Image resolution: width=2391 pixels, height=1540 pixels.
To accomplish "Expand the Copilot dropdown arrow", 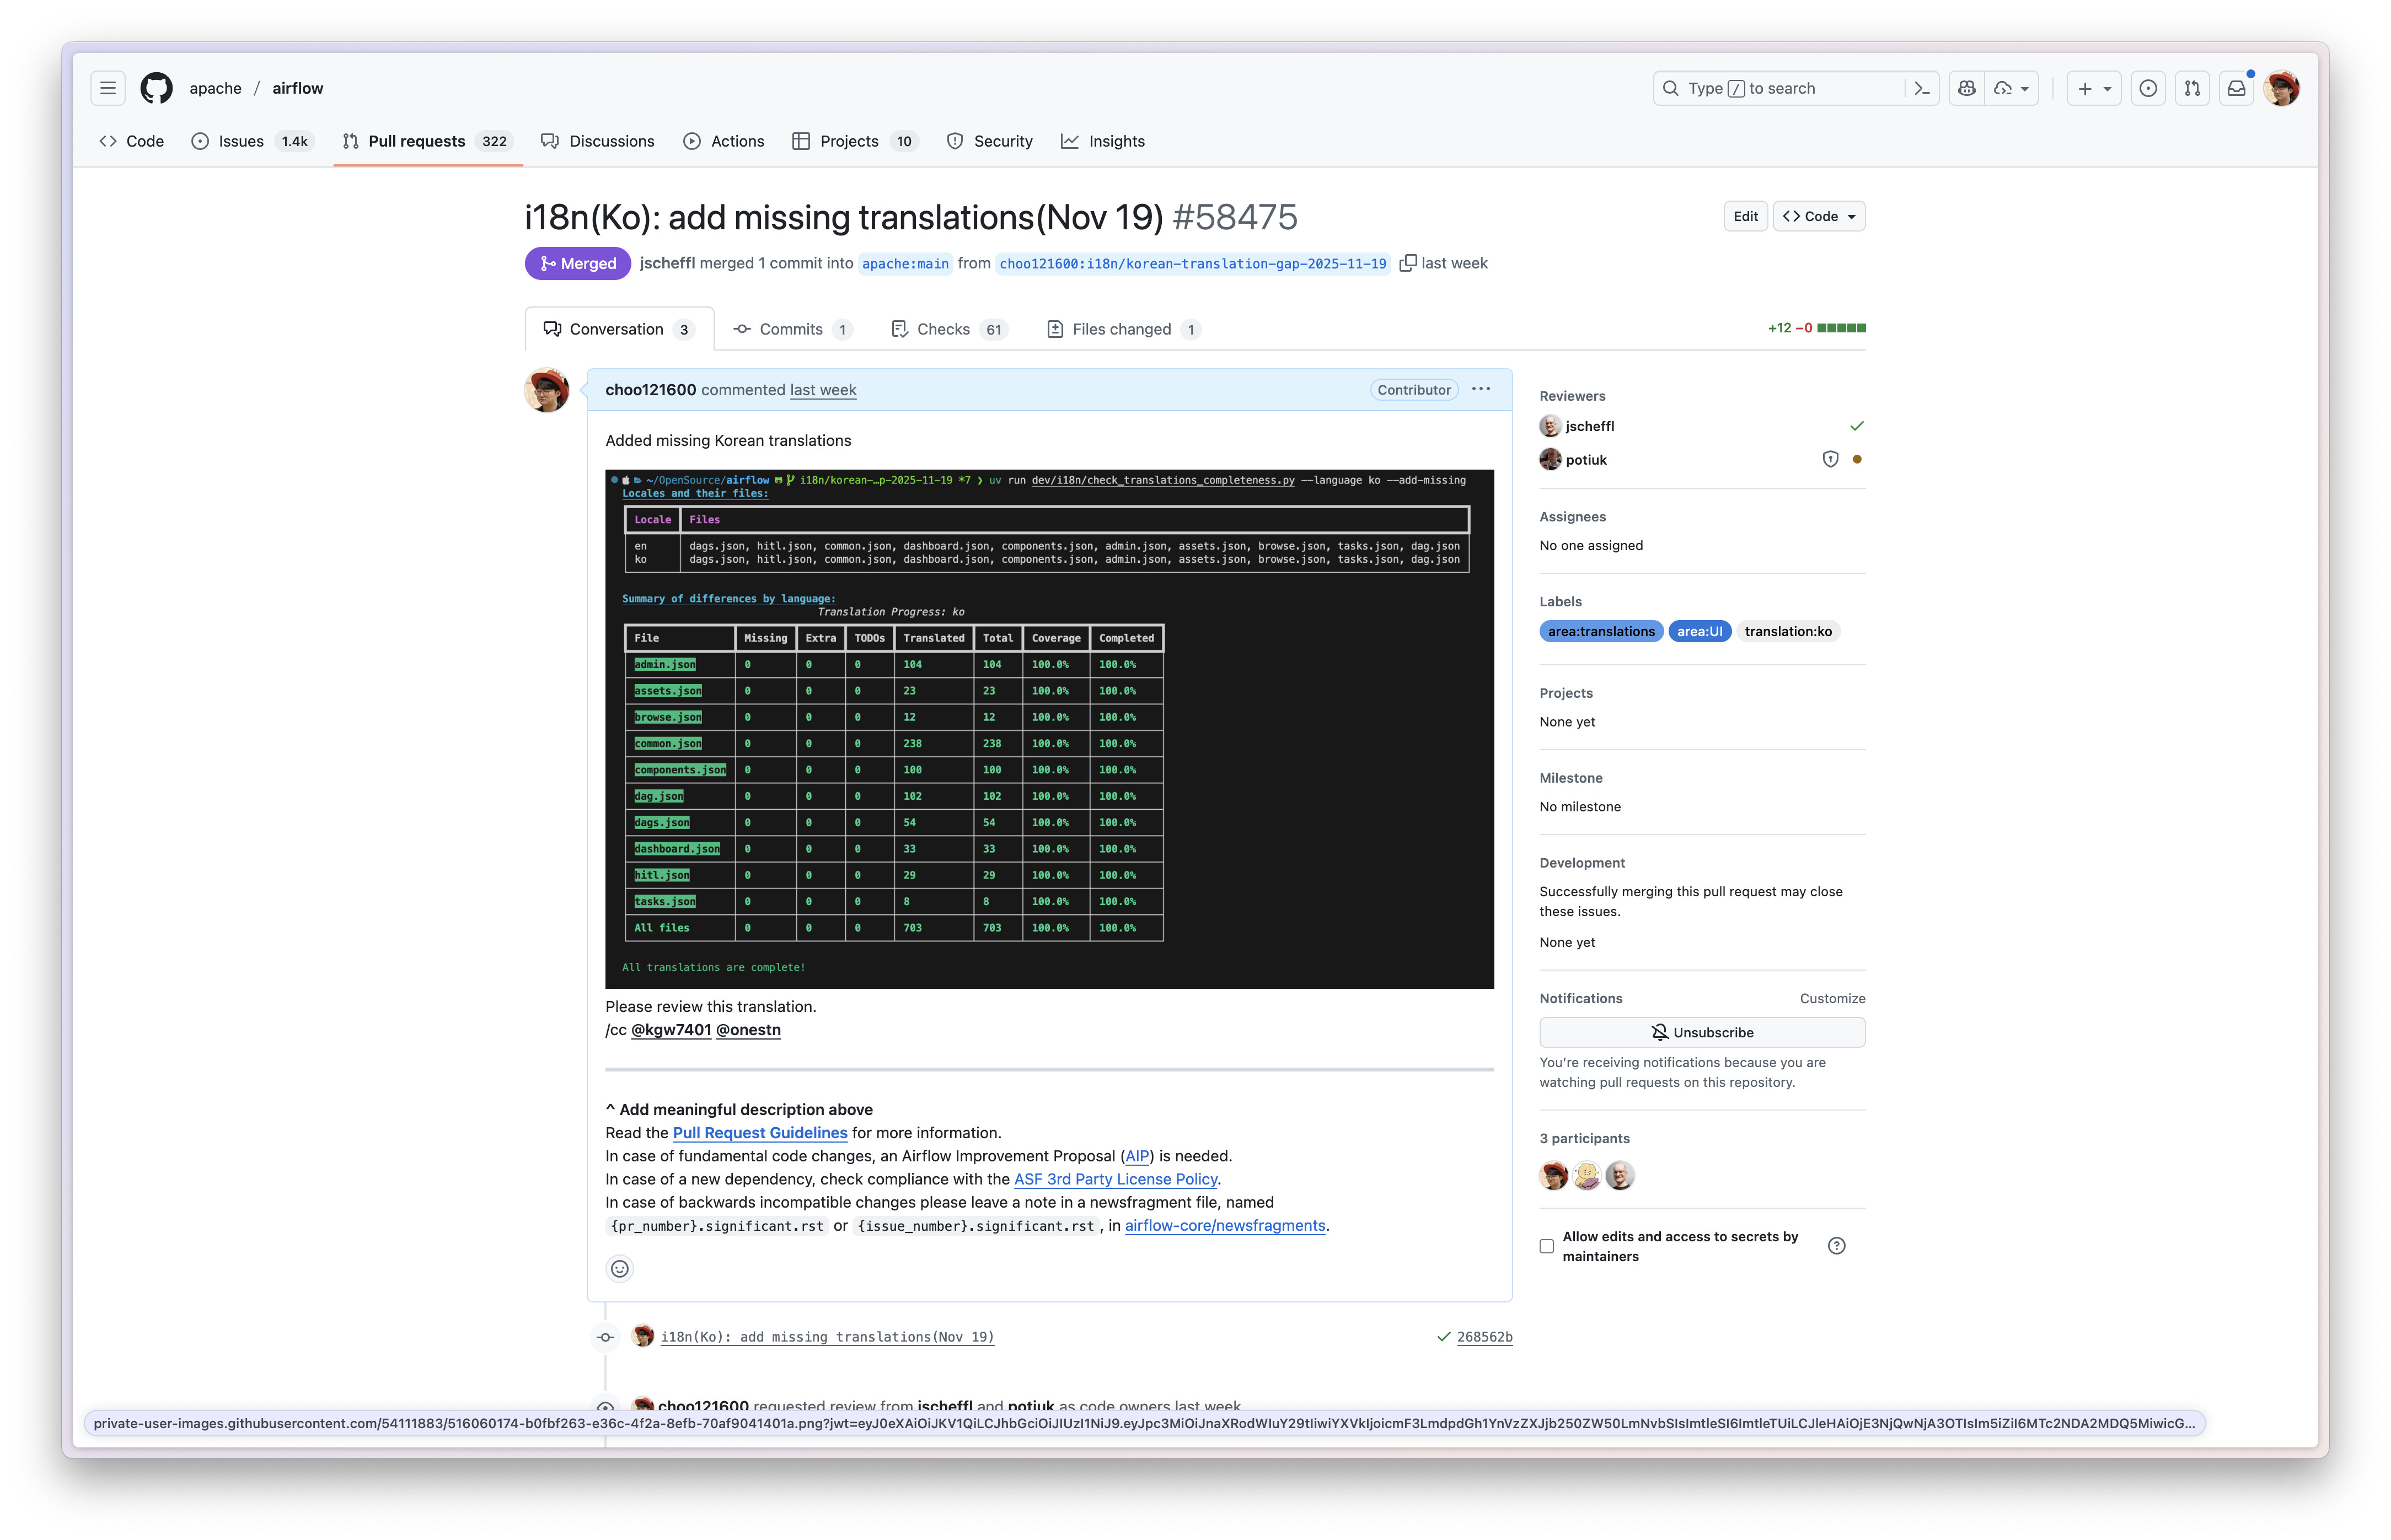I will [2025, 88].
